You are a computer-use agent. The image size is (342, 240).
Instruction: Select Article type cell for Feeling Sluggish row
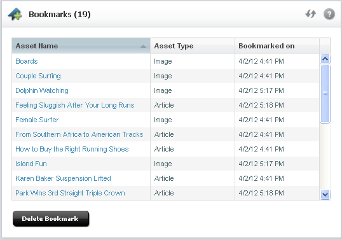click(x=193, y=105)
